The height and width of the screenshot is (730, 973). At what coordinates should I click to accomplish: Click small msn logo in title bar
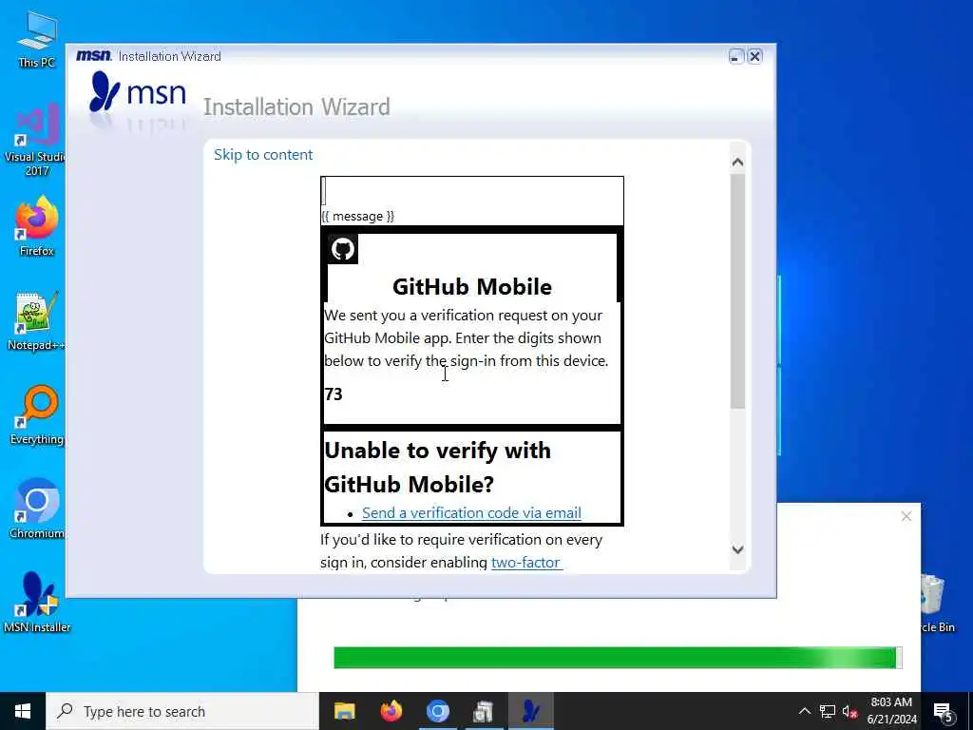[x=93, y=56]
